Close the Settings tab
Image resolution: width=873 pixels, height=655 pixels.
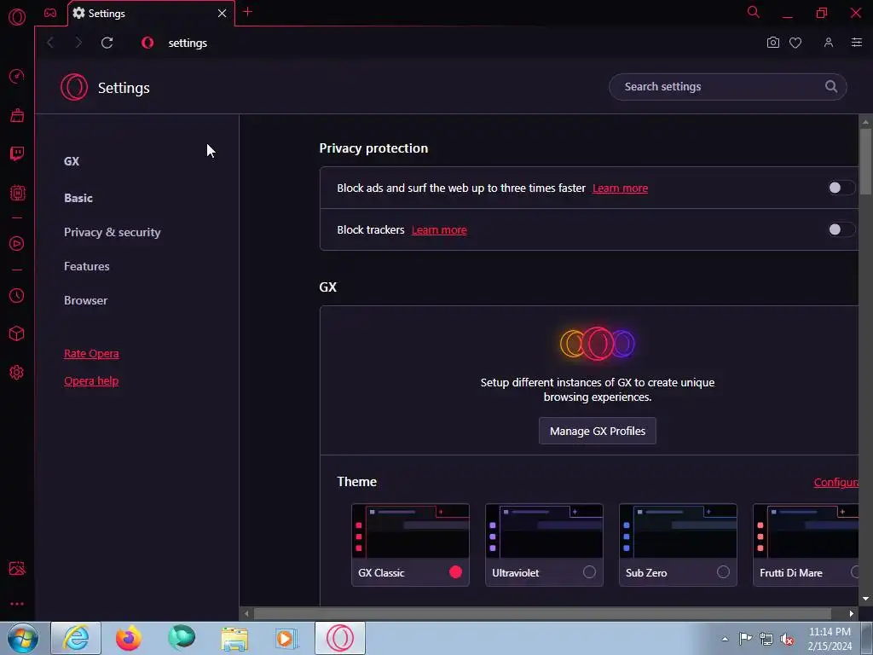(x=223, y=13)
